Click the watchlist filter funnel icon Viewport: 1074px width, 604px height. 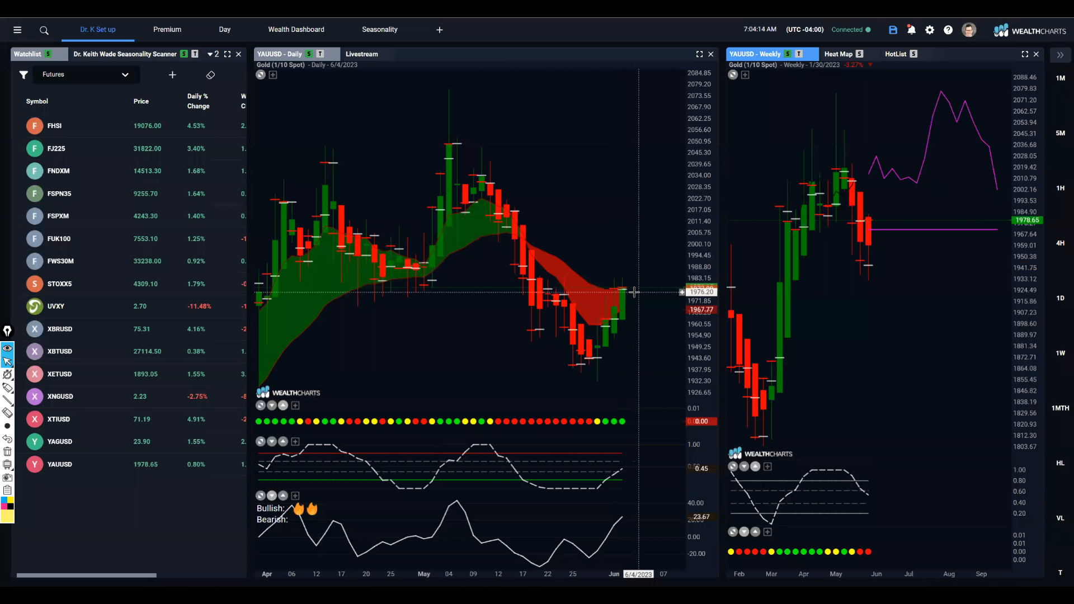(23, 75)
